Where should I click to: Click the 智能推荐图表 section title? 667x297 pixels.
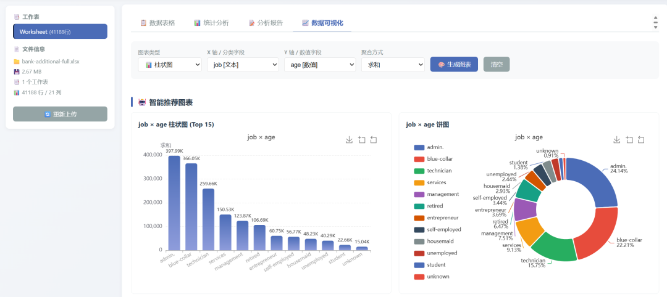pyautogui.click(x=171, y=102)
